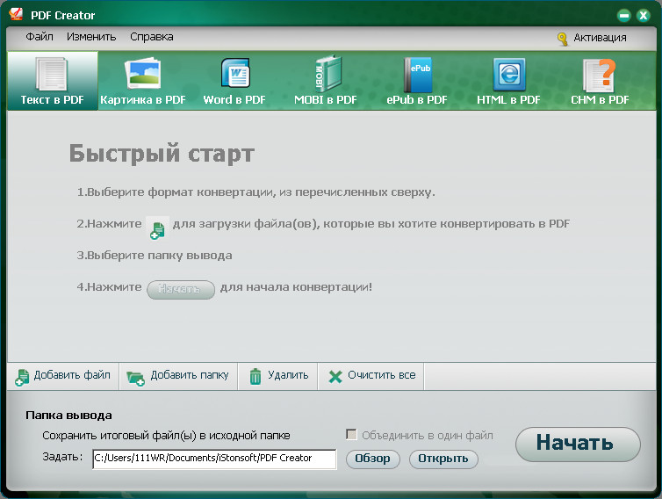Click the add-file icon in step 2
Image resolution: width=662 pixels, height=499 pixels.
[x=157, y=228]
